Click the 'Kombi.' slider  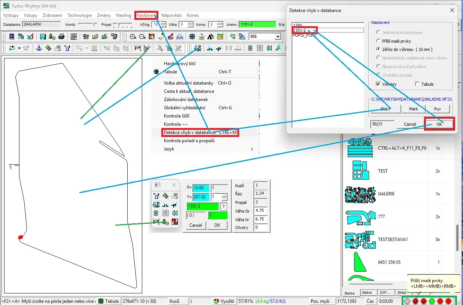tap(87, 24)
